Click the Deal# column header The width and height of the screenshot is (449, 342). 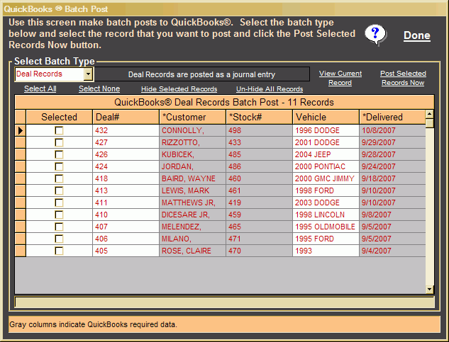[126, 118]
